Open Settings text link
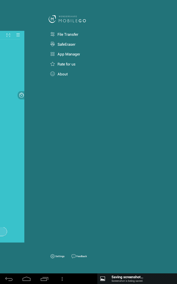The image size is (177, 284). click(x=60, y=256)
